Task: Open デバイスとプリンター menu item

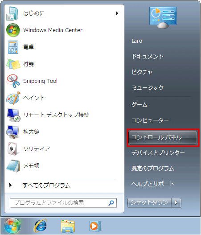Action: [x=158, y=153]
